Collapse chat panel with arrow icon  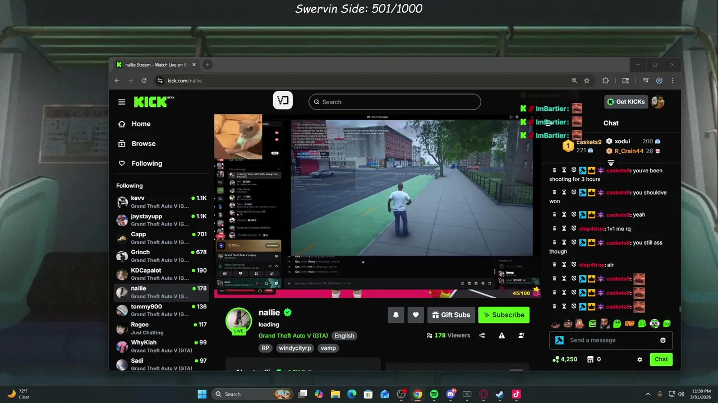click(550, 123)
